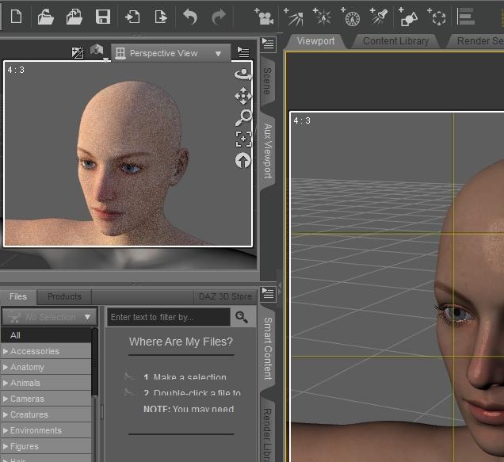Click the Aux Viewport pan control
This screenshot has height=462, width=504.
(x=243, y=96)
